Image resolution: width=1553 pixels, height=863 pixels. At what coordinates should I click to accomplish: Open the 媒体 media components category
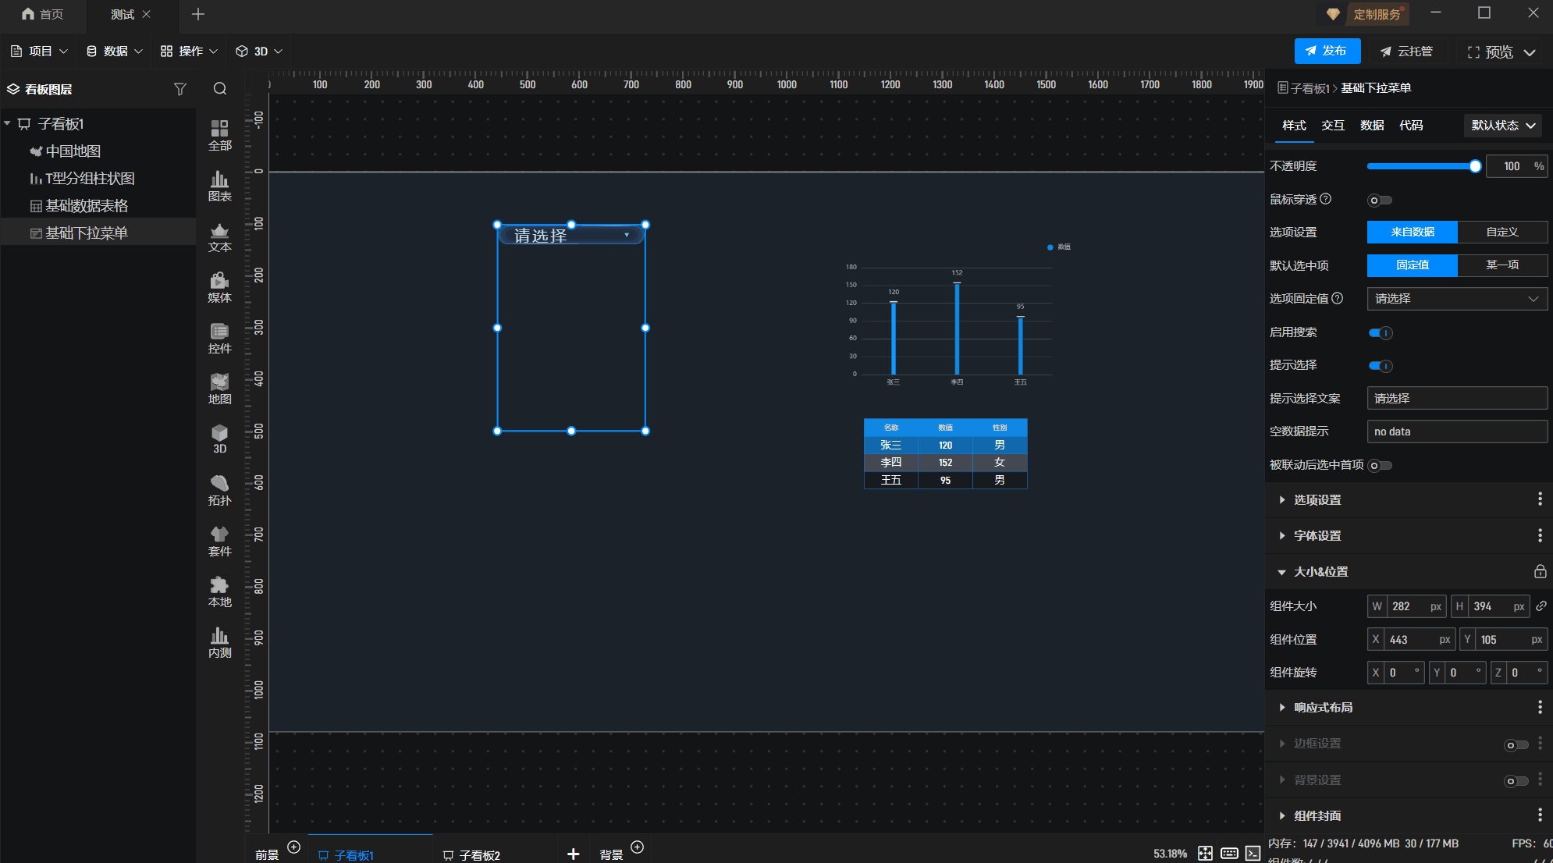tap(219, 287)
